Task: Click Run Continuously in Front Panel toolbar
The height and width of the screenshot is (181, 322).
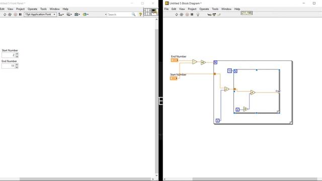Action: (x=10, y=15)
